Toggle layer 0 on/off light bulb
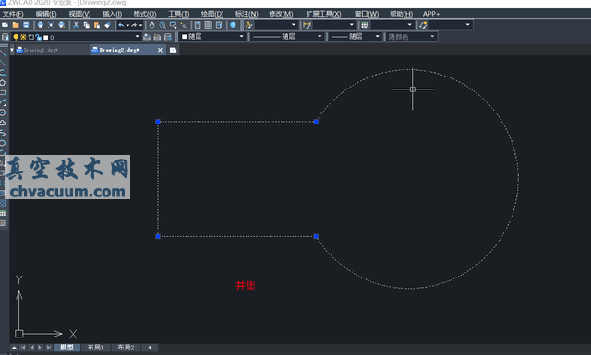591x355 pixels. click(16, 37)
